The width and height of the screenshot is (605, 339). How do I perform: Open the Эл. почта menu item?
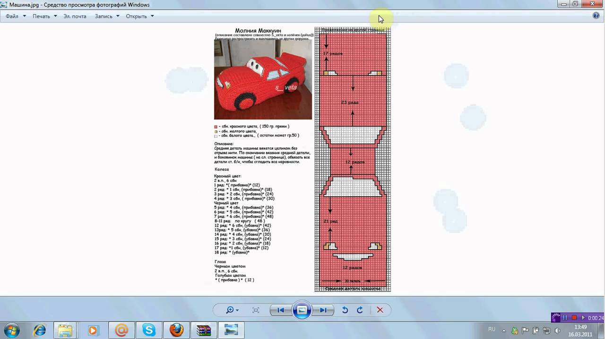click(75, 16)
